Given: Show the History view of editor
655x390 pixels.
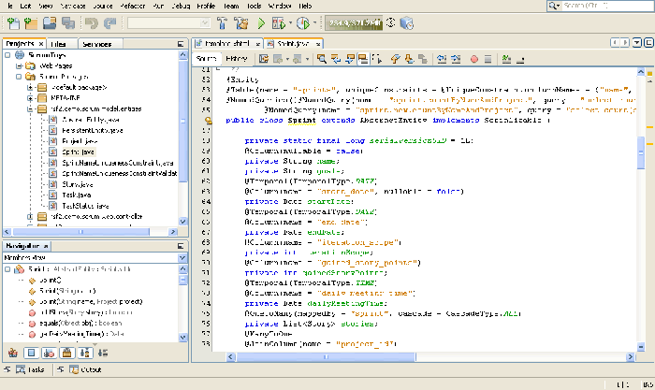Looking at the screenshot, I should pos(236,59).
